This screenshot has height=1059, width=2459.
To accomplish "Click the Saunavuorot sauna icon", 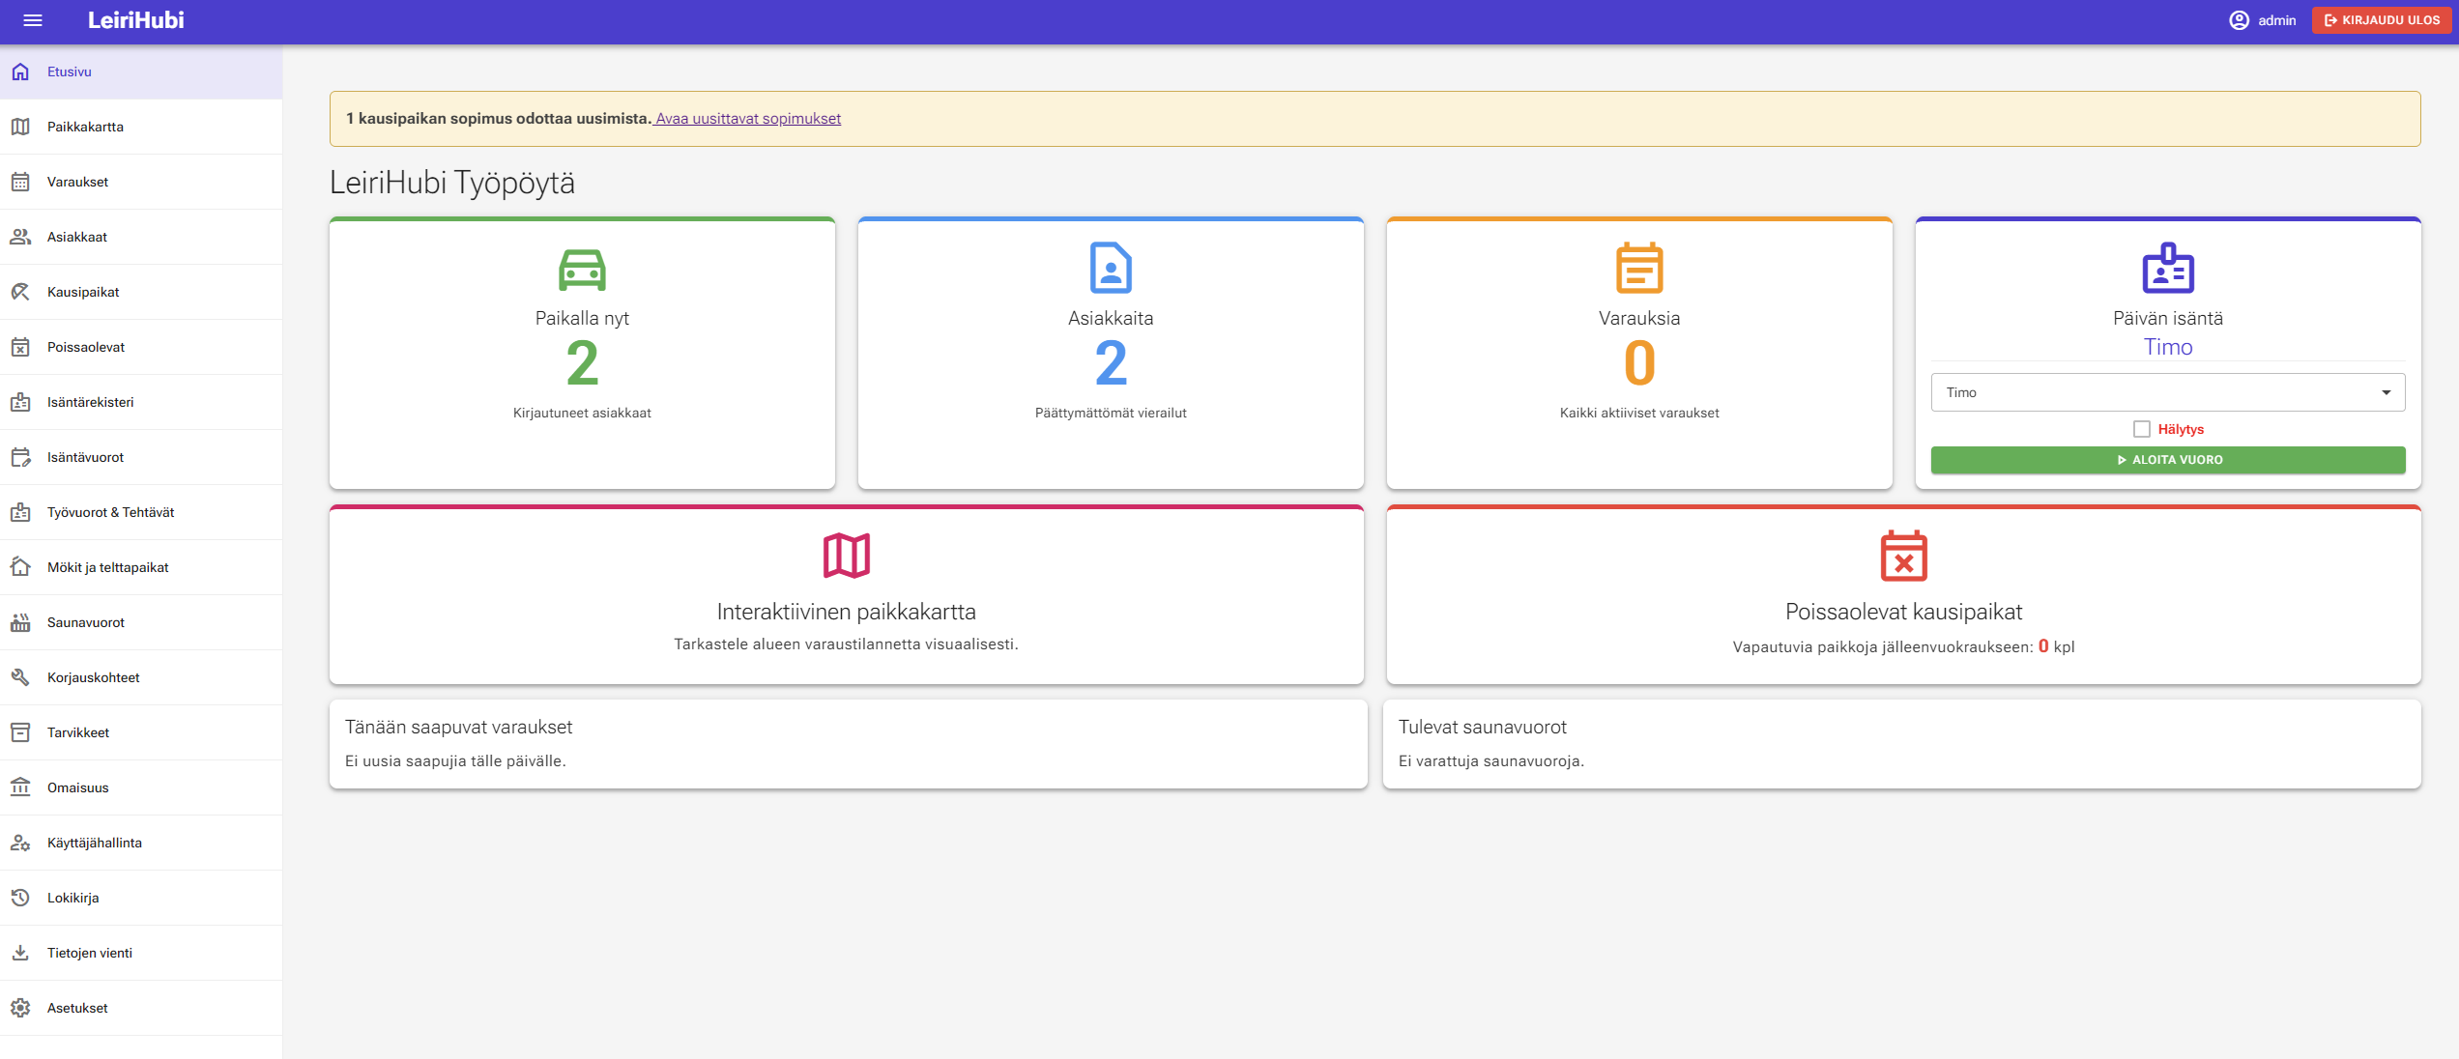I will tap(20, 622).
